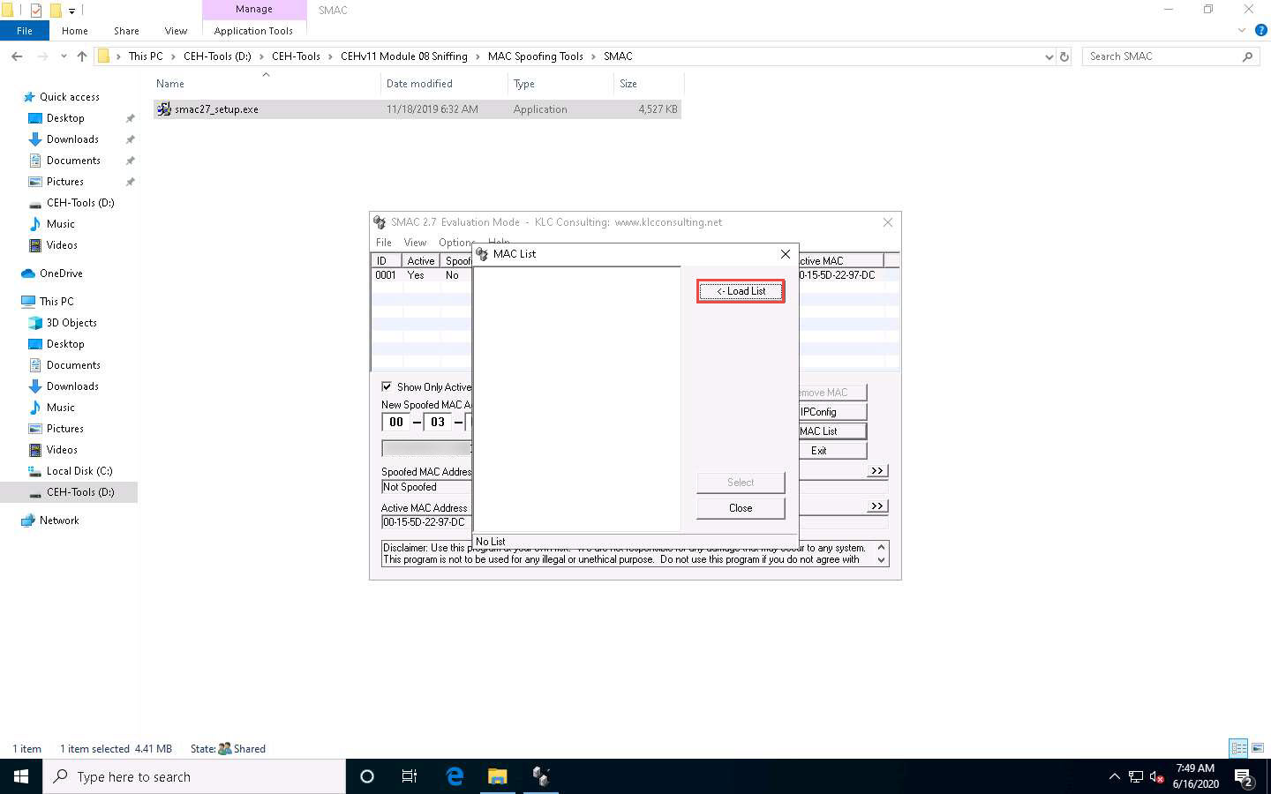The height and width of the screenshot is (794, 1271).
Task: Open OneDrive in navigation pane
Action: [x=61, y=273]
